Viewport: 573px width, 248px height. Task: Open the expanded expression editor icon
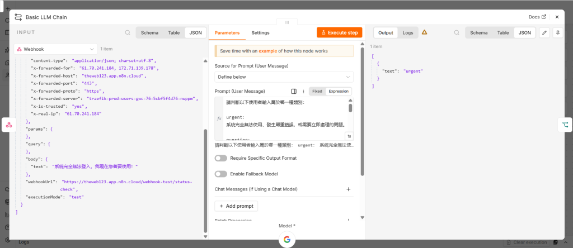click(349, 136)
